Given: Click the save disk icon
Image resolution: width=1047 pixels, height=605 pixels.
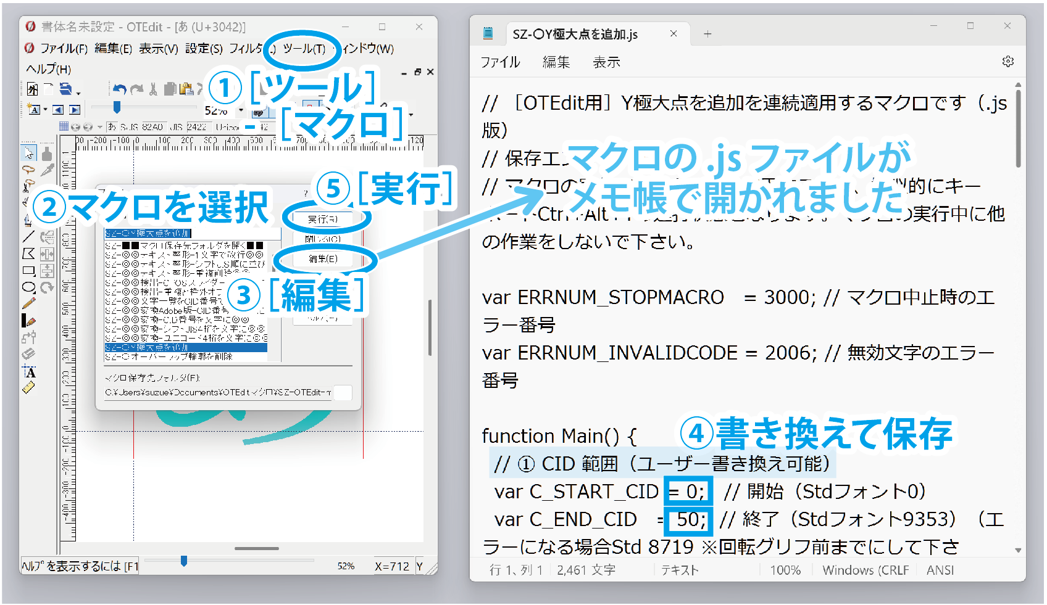Looking at the screenshot, I should 65,89.
